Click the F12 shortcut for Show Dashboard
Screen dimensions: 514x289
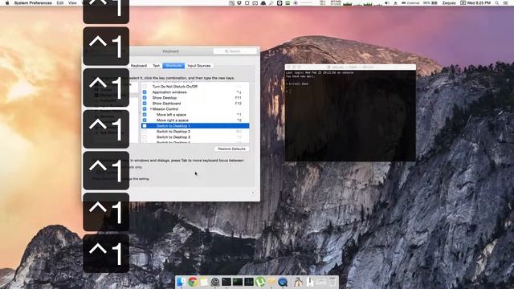tap(239, 104)
